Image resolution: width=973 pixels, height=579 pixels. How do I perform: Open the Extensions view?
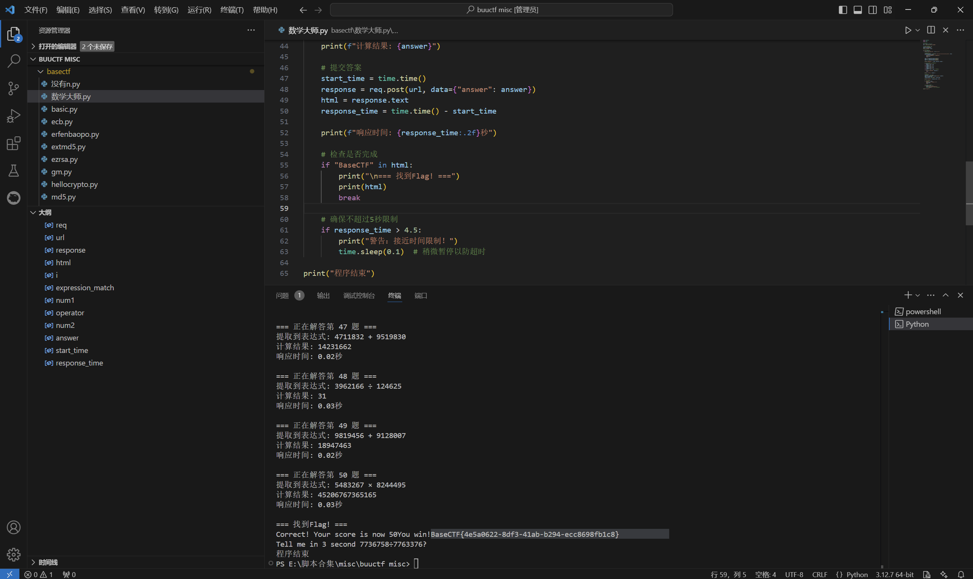[14, 143]
